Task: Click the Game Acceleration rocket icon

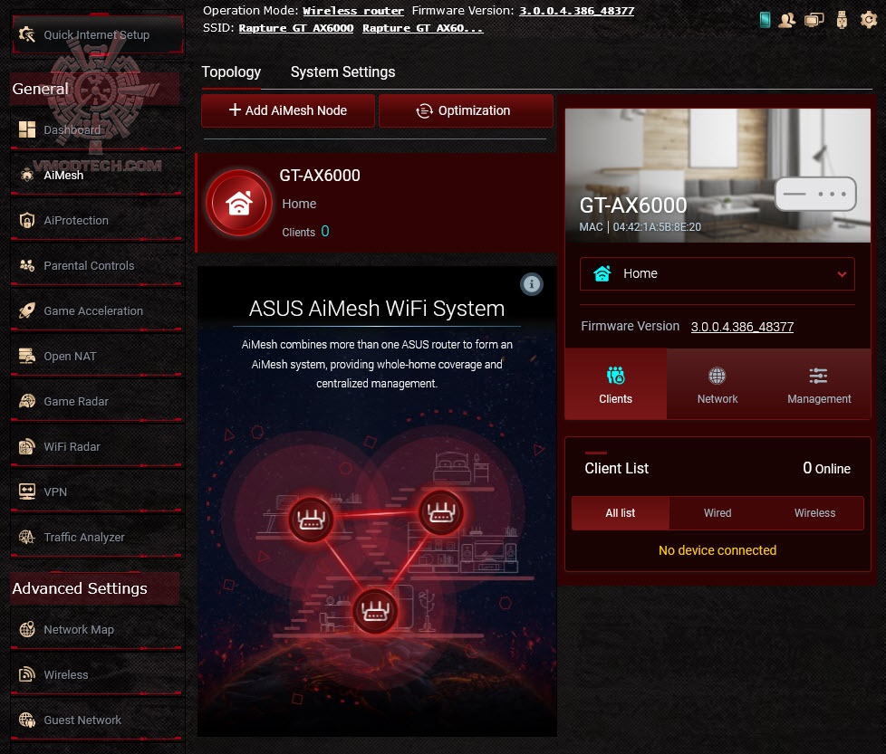Action: (27, 310)
